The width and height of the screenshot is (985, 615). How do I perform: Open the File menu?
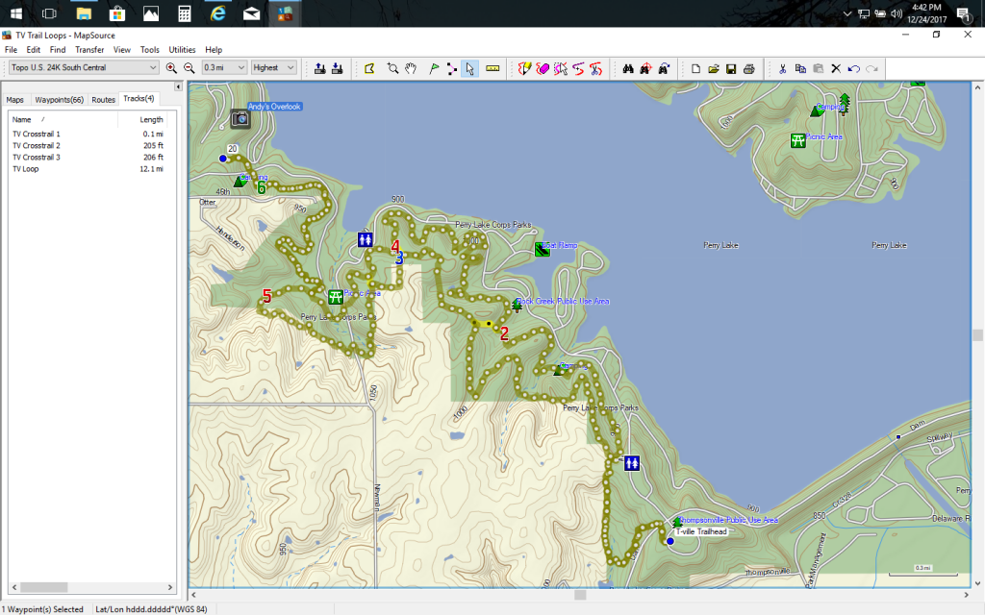click(11, 50)
